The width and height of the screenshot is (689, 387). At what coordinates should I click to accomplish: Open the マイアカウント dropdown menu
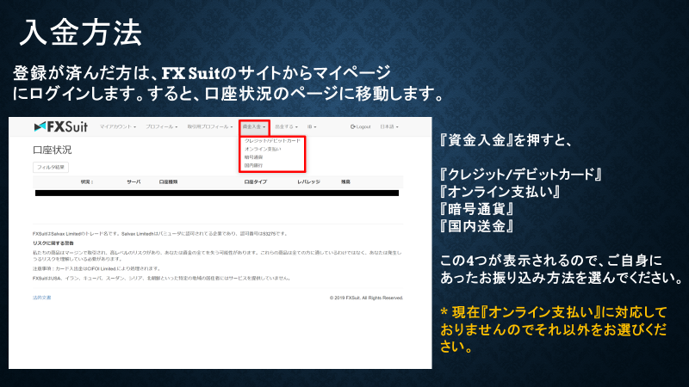118,126
